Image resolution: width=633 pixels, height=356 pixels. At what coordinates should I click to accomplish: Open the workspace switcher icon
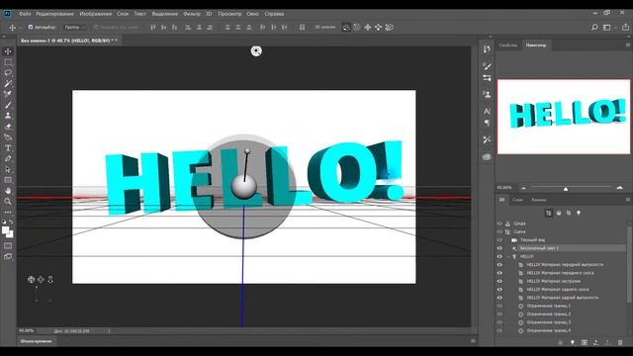point(606,28)
